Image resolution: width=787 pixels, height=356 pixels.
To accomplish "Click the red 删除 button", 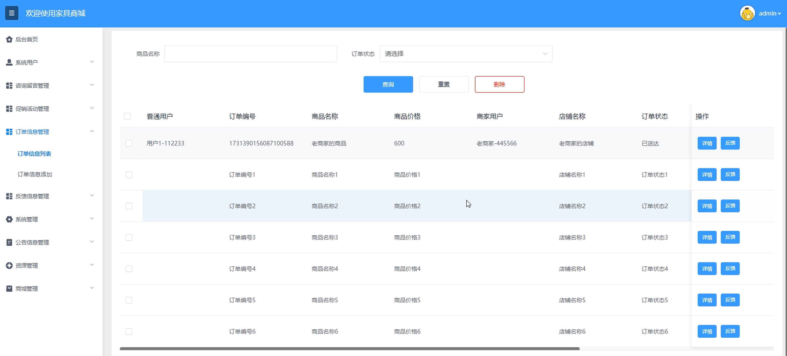I will 499,84.
